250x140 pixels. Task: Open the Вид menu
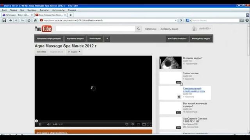[22, 10]
